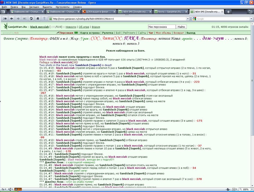Click the URL address field
Viewport: 254px width, 192px height.
pos(119,19)
